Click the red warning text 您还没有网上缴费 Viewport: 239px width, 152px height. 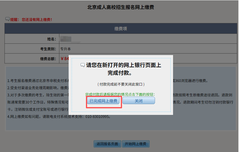[37, 19]
